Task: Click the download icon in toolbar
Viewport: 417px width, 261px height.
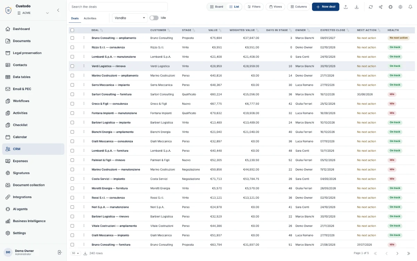Action: point(357,7)
